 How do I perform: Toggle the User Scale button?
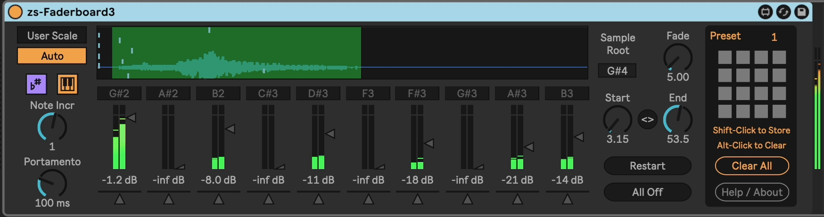tap(52, 36)
